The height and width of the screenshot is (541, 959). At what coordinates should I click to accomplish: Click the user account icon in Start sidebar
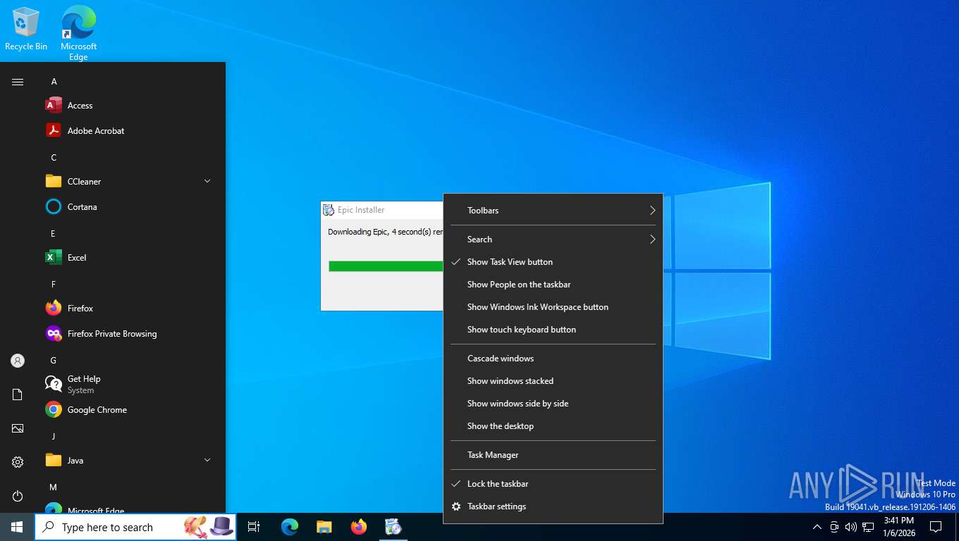click(18, 361)
